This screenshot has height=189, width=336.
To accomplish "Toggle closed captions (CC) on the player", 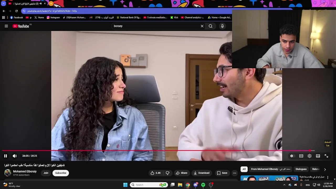I will (301, 156).
